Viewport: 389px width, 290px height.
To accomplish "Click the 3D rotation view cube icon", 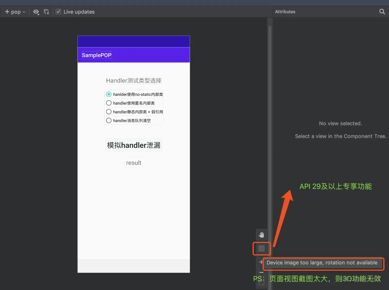I will click(261, 249).
